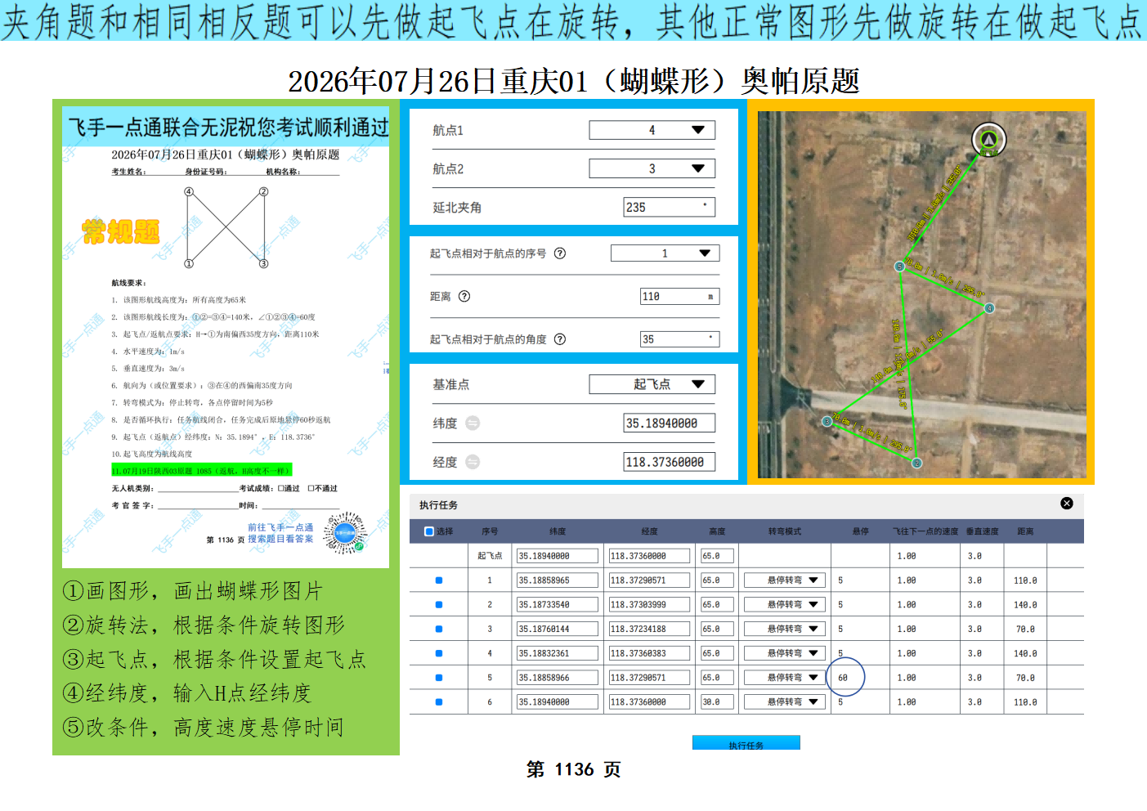Toggle the checkbox for waypoint row 3
The width and height of the screenshot is (1147, 811).
[x=439, y=629]
